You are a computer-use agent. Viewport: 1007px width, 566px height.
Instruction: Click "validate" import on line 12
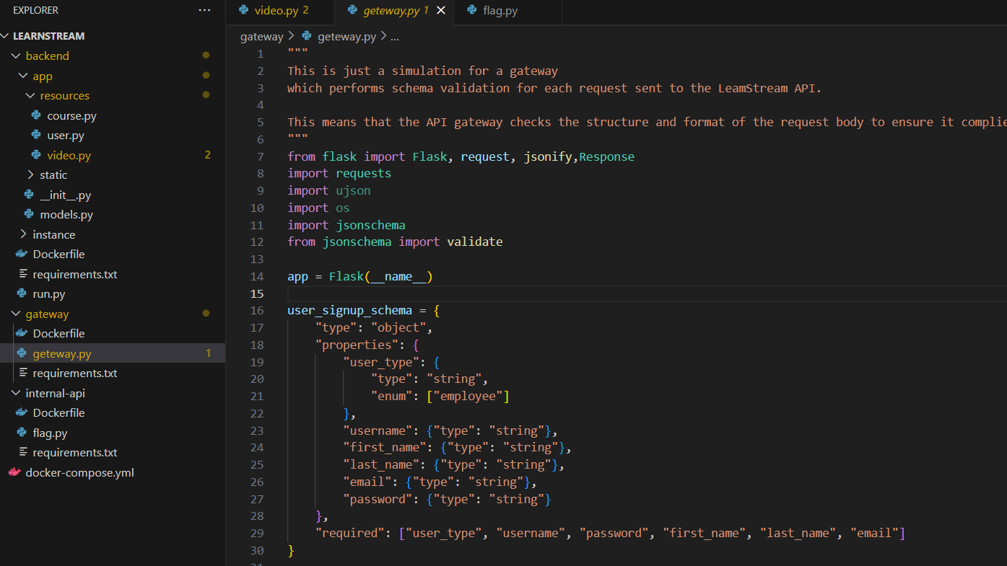pos(474,242)
